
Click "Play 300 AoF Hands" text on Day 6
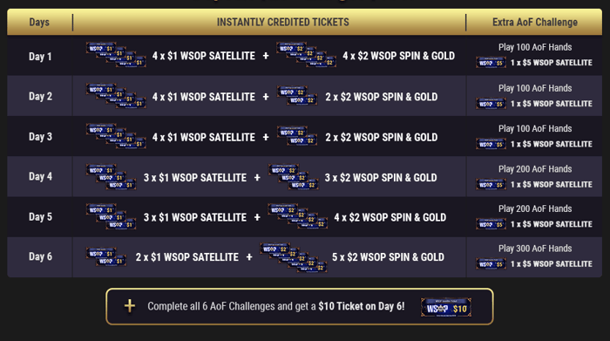(x=535, y=249)
